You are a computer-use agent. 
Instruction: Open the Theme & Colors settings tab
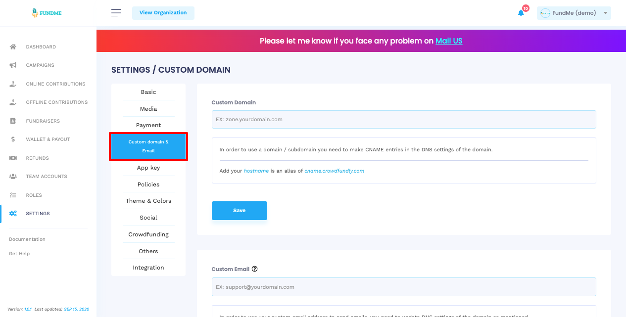point(148,201)
